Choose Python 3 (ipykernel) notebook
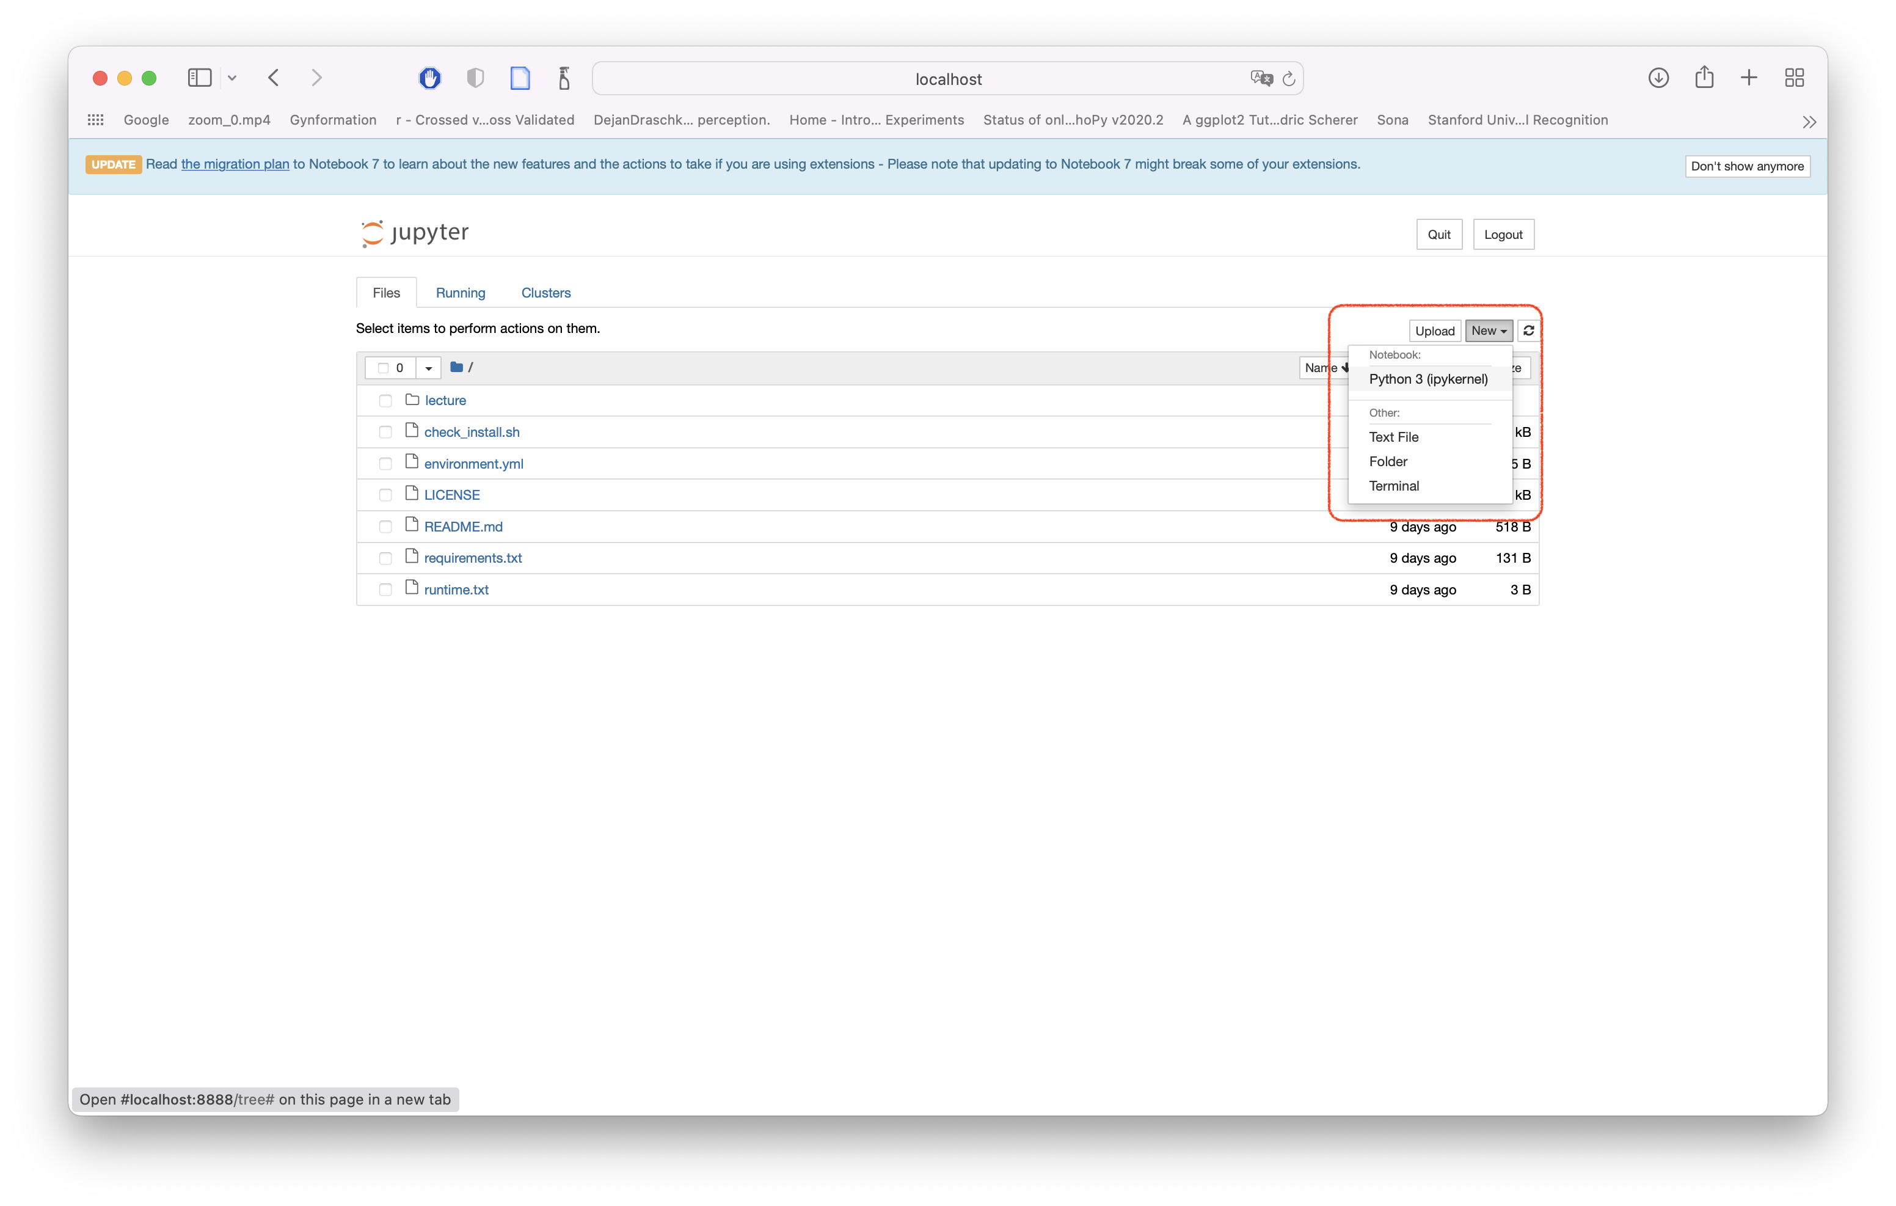The height and width of the screenshot is (1206, 1896). (x=1427, y=379)
